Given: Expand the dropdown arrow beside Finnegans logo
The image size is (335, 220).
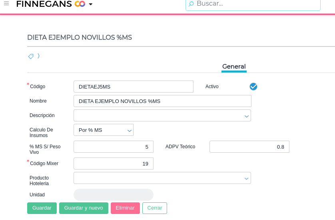Looking at the screenshot, I should pyautogui.click(x=91, y=4).
